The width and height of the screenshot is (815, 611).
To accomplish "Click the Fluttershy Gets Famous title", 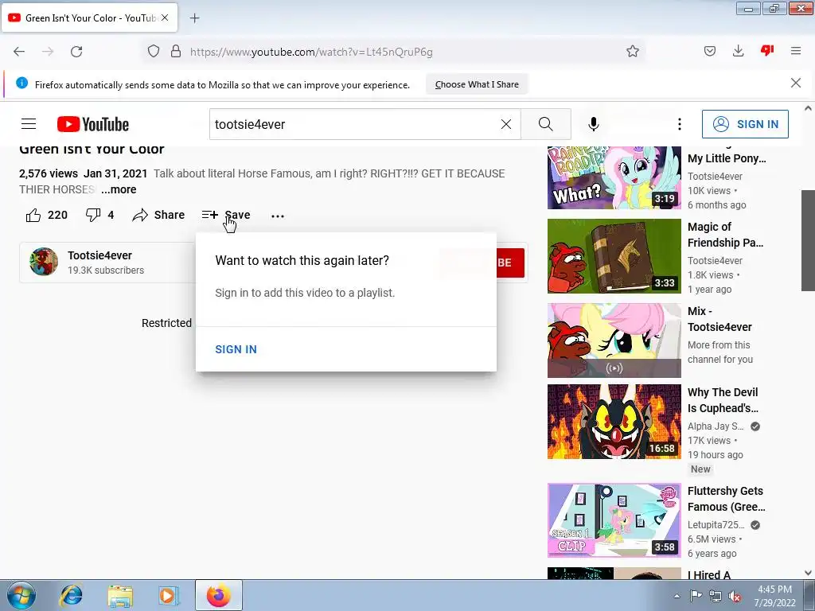I will click(726, 499).
